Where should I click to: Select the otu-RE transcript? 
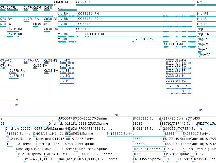click(x=67, y=42)
